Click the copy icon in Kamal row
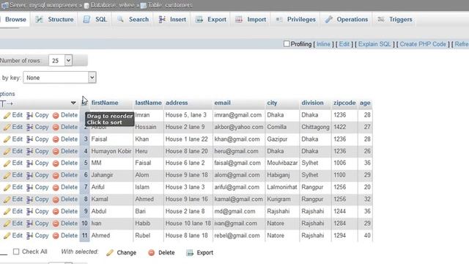The height and width of the screenshot is (264, 469). 29,199
